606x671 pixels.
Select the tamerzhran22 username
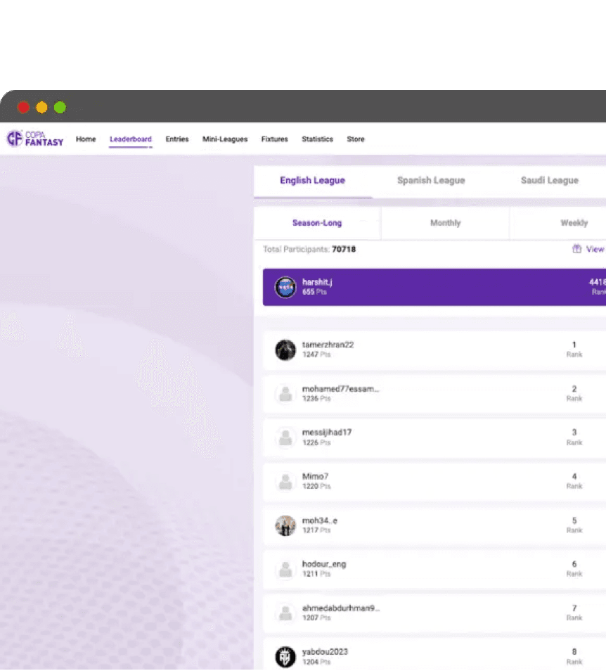pyautogui.click(x=328, y=345)
